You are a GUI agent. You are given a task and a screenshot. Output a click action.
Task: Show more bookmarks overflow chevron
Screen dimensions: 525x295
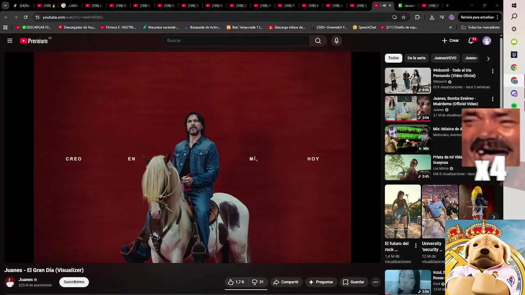pyautogui.click(x=450, y=27)
